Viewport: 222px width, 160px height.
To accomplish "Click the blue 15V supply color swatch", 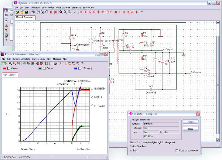I will [x=76, y=68].
